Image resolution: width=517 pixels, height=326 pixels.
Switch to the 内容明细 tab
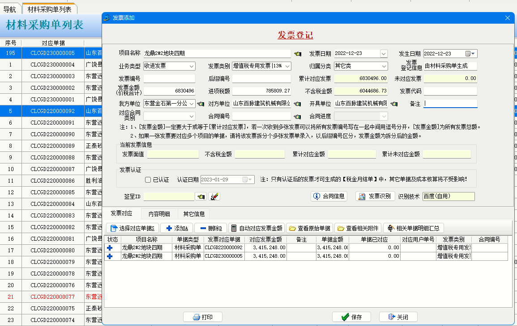coord(159,214)
